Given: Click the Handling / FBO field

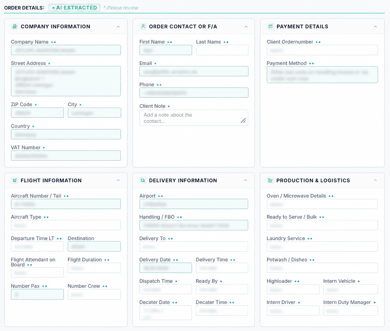Looking at the screenshot, I should pyautogui.click(x=194, y=225).
